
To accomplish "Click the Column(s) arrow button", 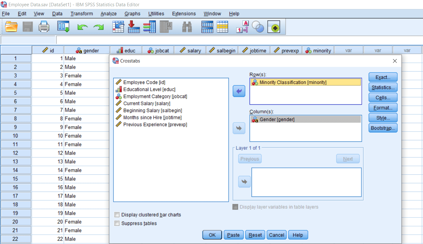I will coord(239,128).
